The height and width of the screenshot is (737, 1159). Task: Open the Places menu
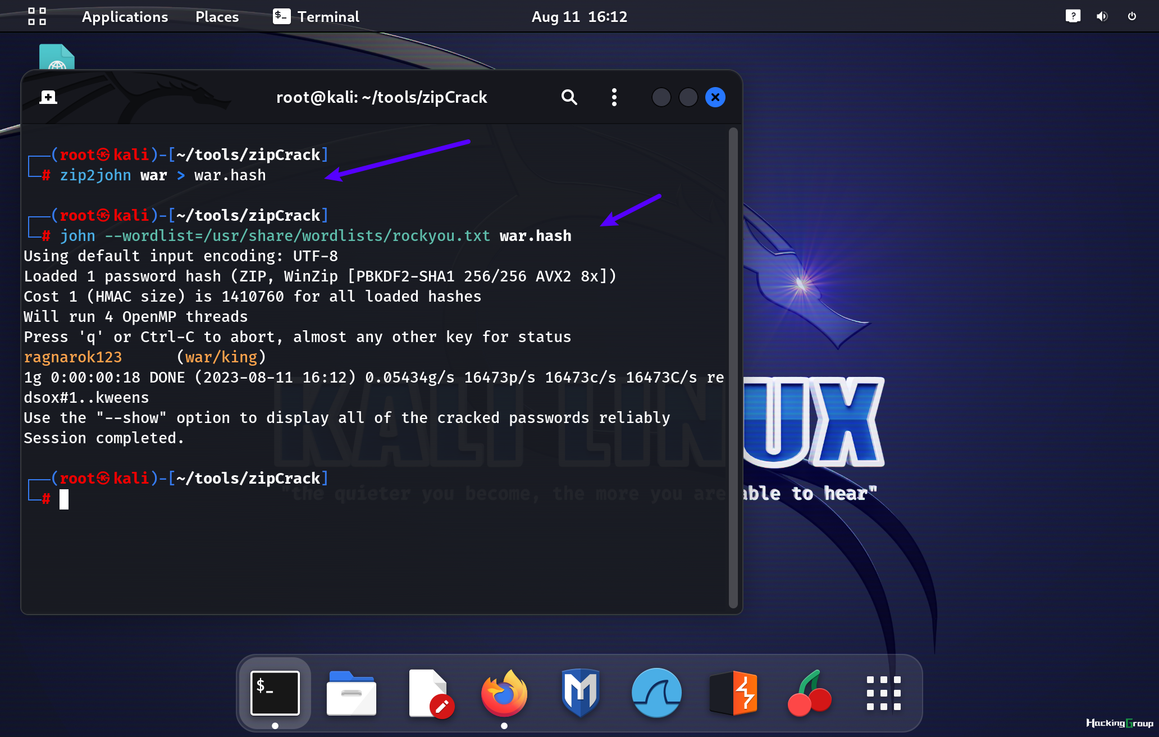click(x=217, y=17)
